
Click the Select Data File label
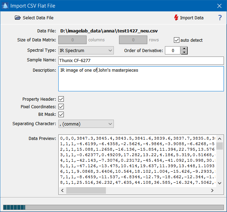pos(38,18)
